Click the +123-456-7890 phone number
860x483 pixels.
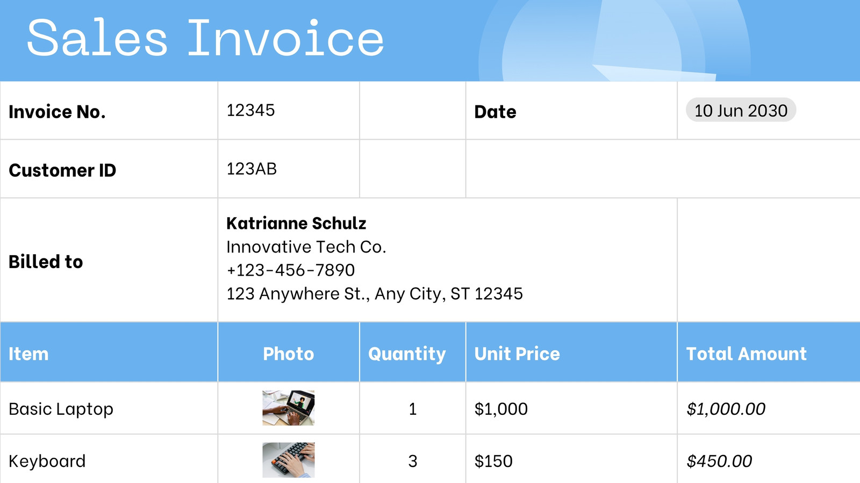pos(291,270)
